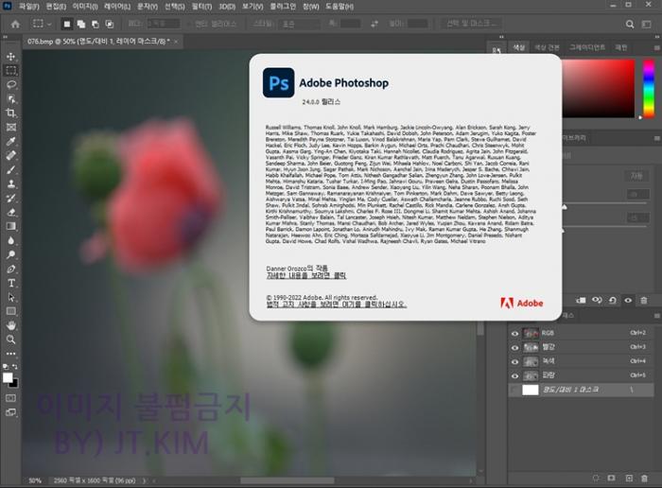
Task: Select the Spot Healing Brush tool
Action: click(x=11, y=155)
